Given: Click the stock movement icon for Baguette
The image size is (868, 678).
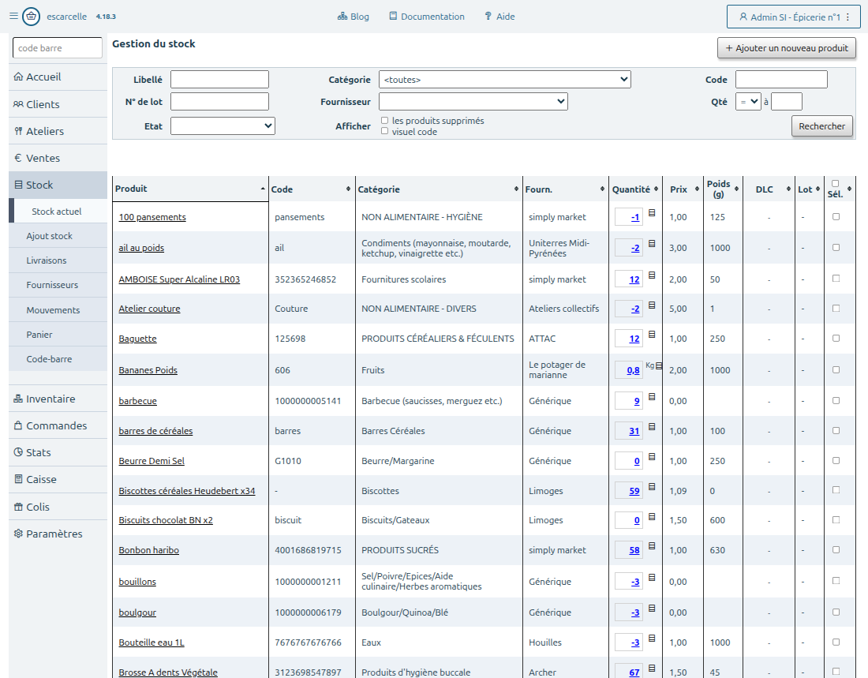Looking at the screenshot, I should click(652, 335).
